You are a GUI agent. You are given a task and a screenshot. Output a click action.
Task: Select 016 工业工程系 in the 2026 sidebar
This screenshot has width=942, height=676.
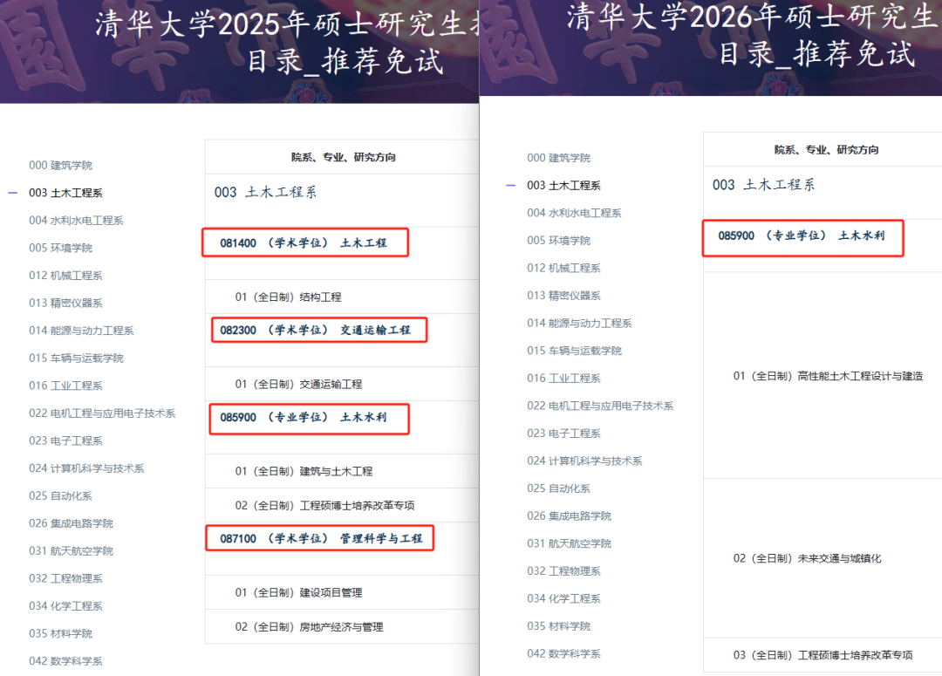[563, 379]
